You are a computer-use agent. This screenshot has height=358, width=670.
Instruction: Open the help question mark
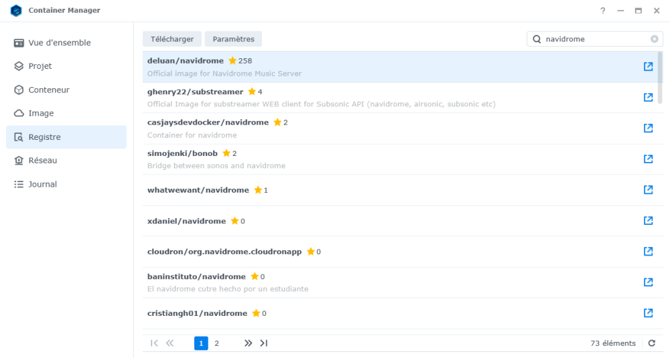pyautogui.click(x=602, y=11)
